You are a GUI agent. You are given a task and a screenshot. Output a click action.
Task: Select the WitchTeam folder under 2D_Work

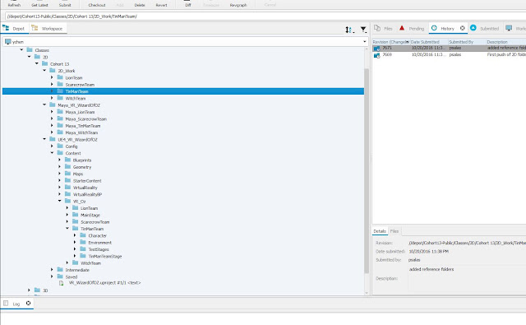tap(76, 99)
